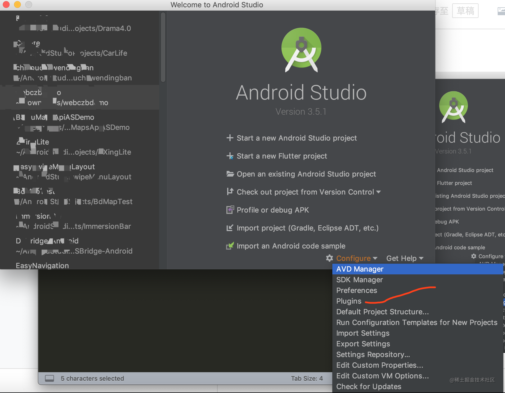
Task: Click the Version Control checkout icon
Action: pos(230,191)
